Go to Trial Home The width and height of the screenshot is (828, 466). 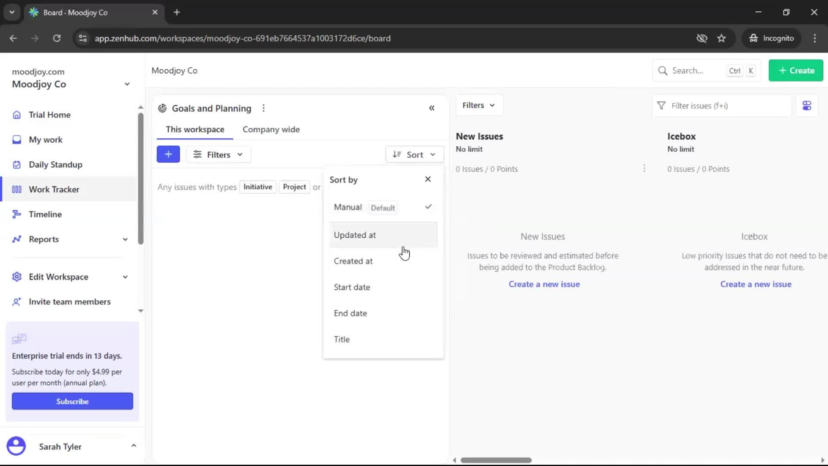pos(49,115)
